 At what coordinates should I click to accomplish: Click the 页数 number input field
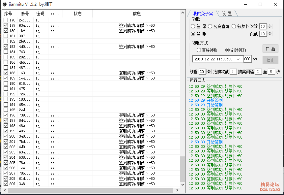[x=263, y=34]
